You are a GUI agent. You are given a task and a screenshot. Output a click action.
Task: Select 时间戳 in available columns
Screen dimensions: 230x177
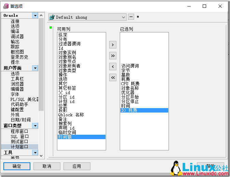(x=82, y=137)
